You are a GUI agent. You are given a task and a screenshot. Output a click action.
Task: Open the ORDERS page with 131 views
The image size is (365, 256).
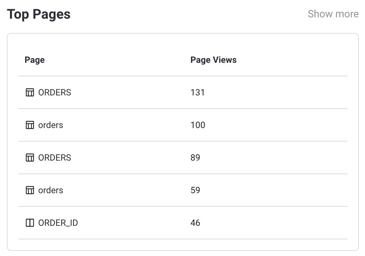pyautogui.click(x=55, y=92)
